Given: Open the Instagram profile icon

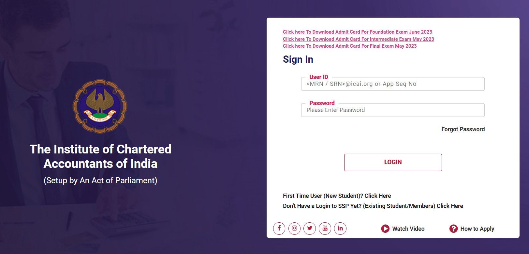Looking at the screenshot, I should pyautogui.click(x=294, y=229).
